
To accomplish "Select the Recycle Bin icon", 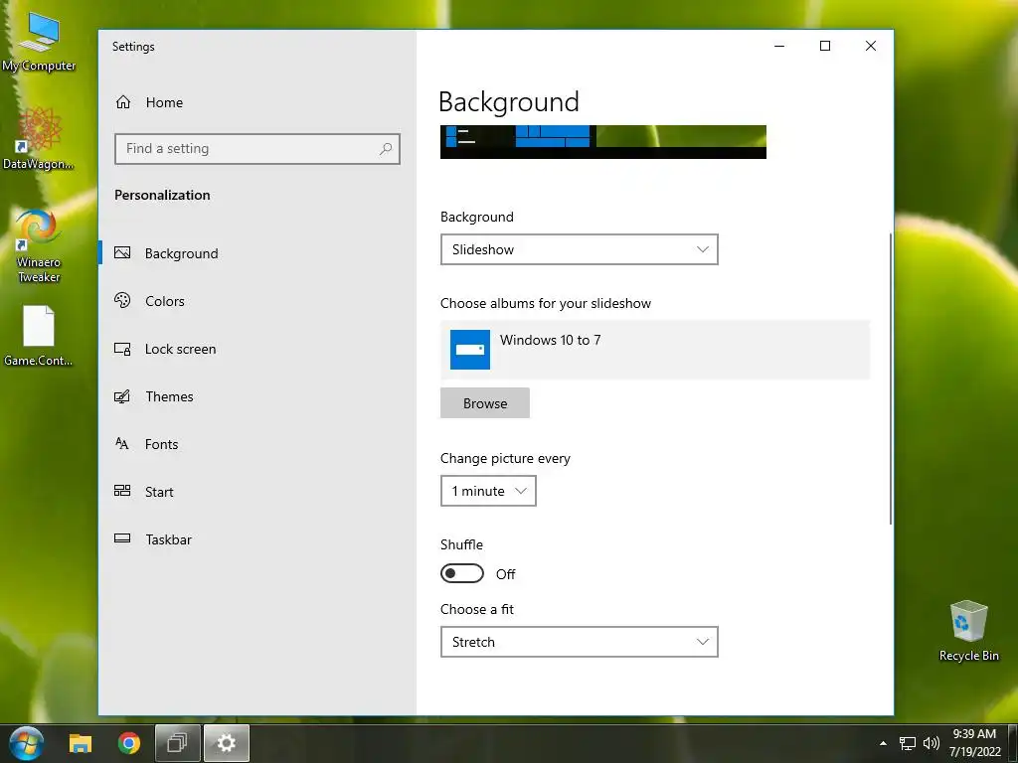I will tap(968, 631).
